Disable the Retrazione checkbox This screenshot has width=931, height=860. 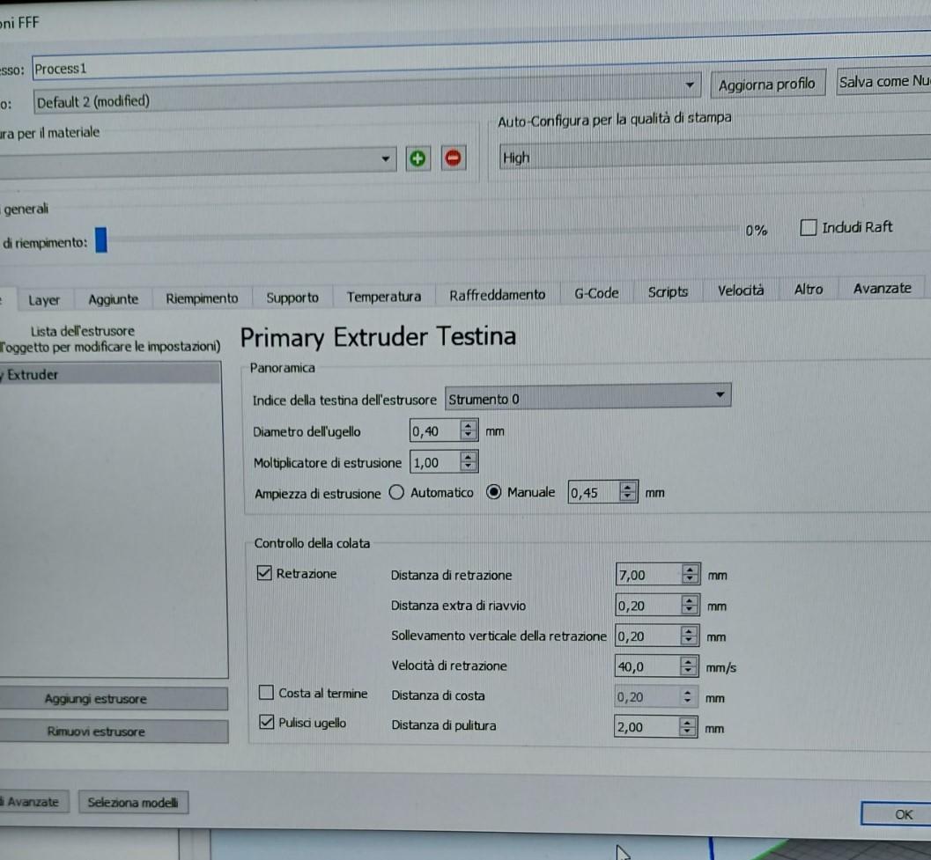pos(264,574)
